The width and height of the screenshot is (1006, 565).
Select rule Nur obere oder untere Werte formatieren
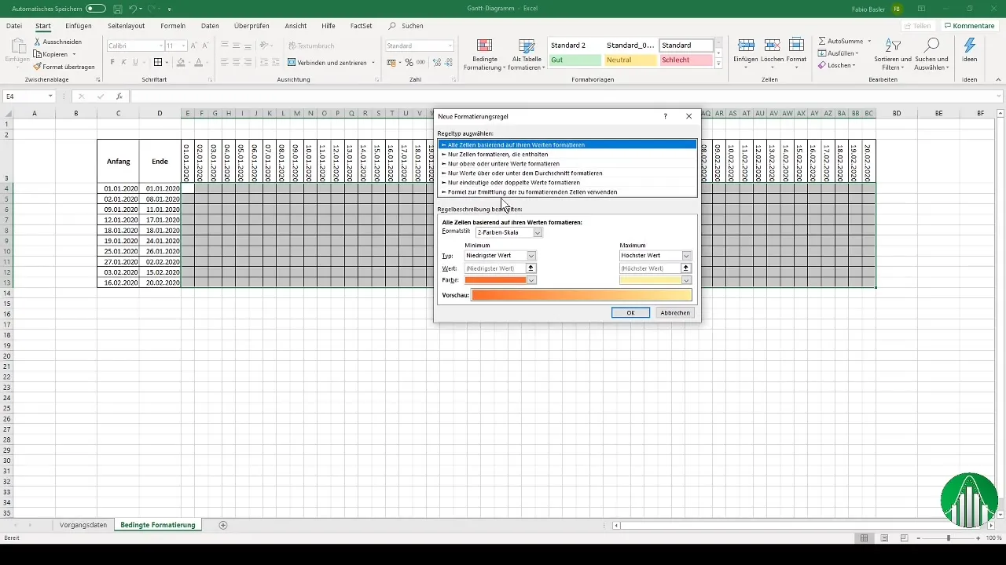point(567,163)
